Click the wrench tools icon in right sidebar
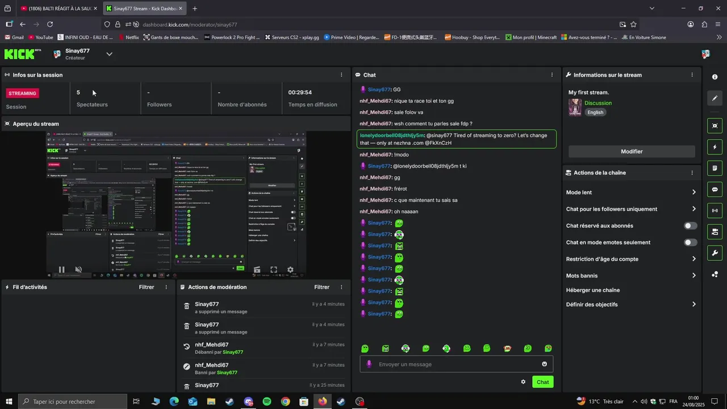Screen dimensions: 727x409 [x=715, y=253]
